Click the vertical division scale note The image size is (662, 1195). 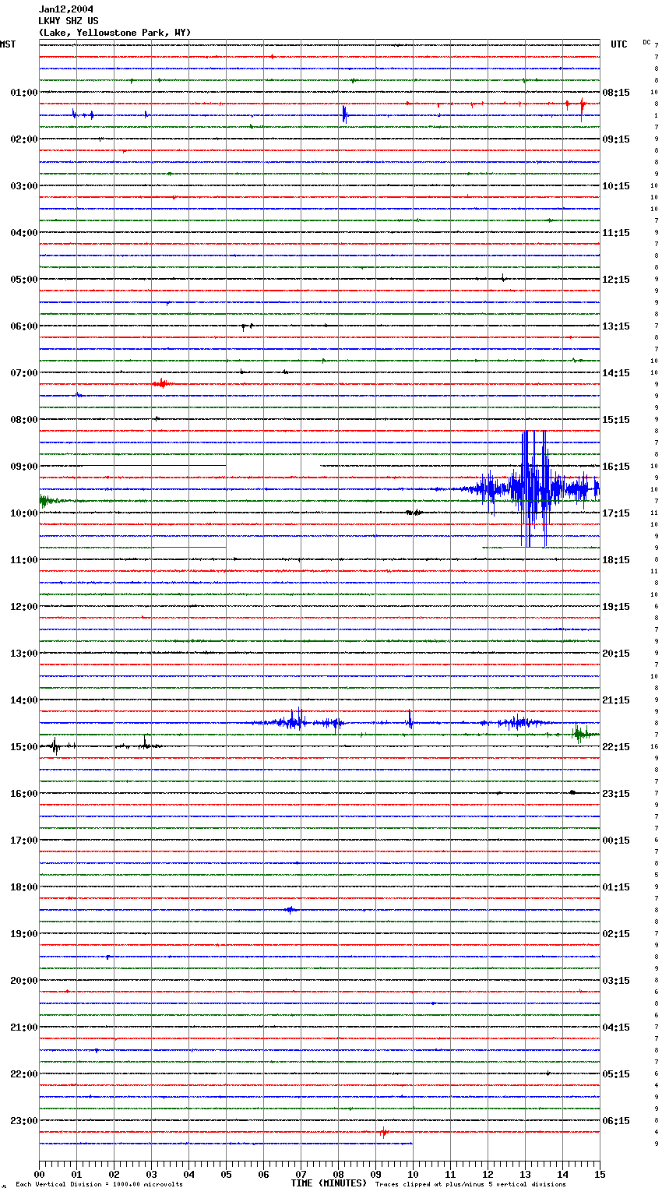click(x=99, y=1185)
